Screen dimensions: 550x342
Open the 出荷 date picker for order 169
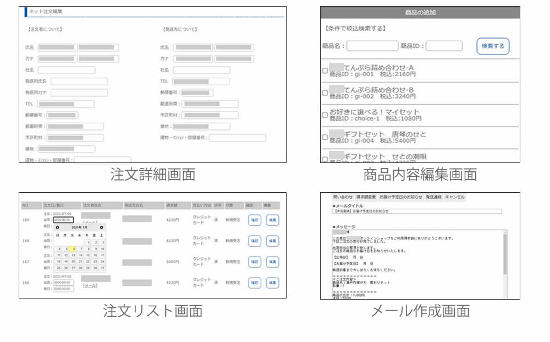click(x=63, y=220)
